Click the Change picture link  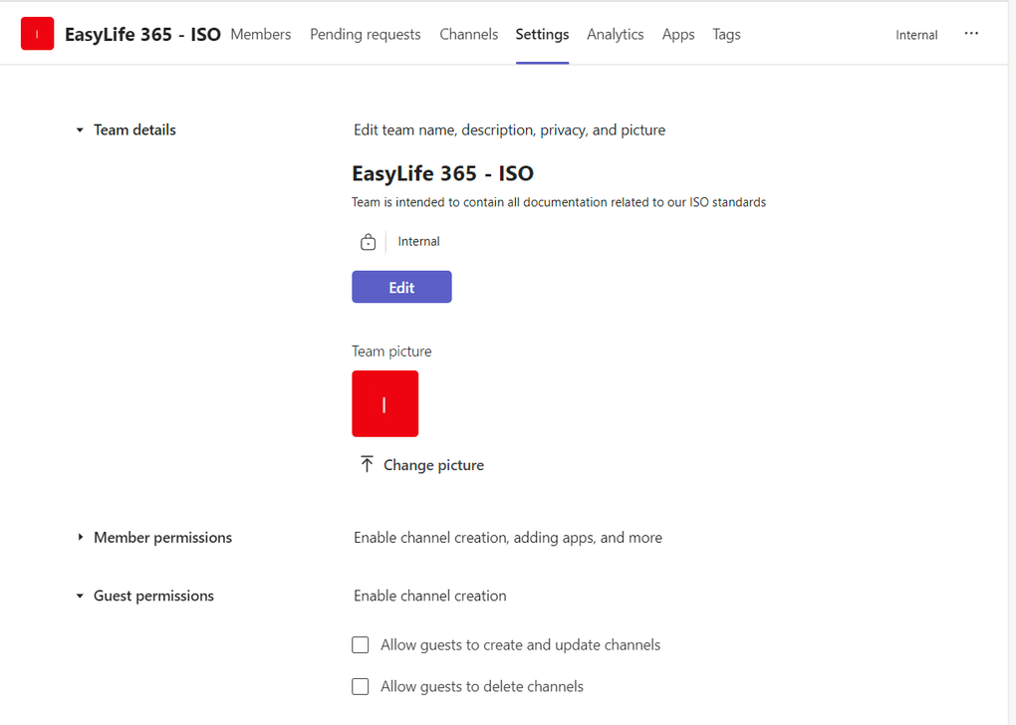point(433,465)
